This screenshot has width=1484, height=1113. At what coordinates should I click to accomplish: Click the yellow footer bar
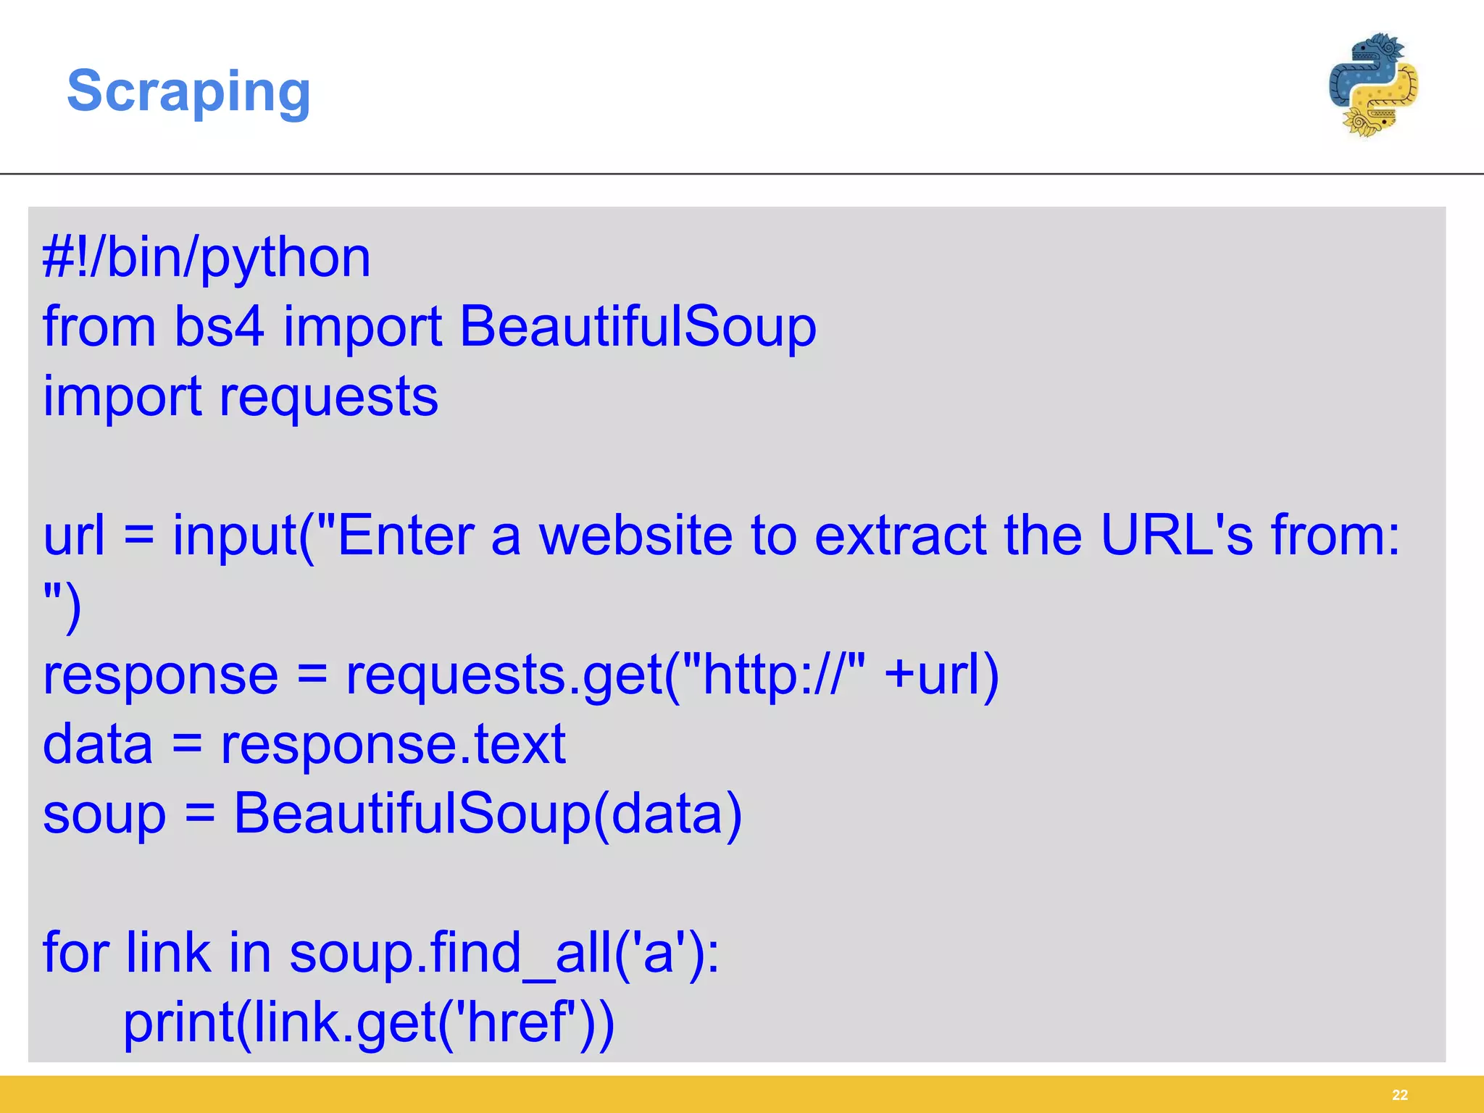pyautogui.click(x=725, y=1095)
